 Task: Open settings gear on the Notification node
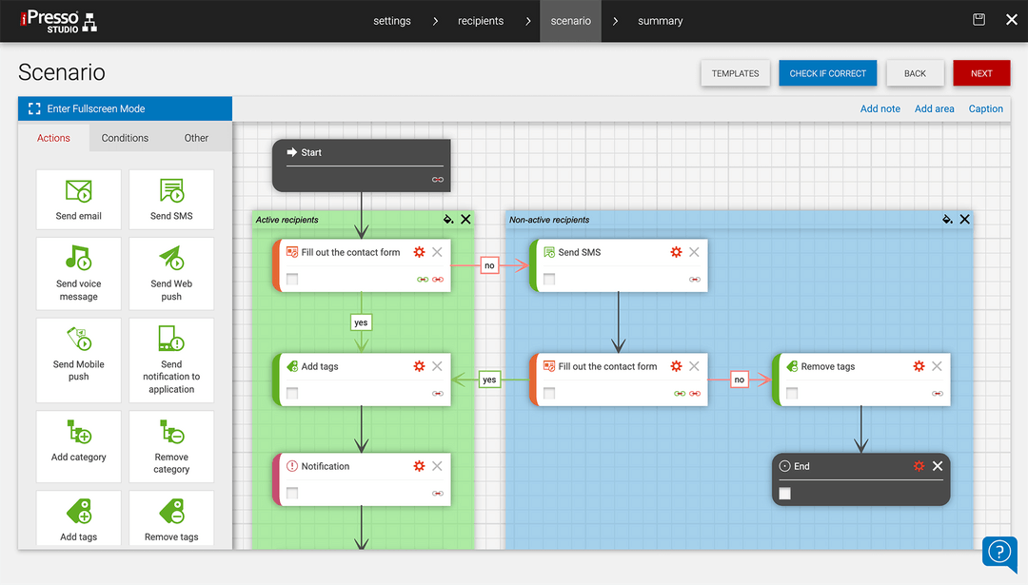pos(418,465)
